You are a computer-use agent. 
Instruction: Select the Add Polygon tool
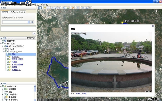[x=49, y=8]
